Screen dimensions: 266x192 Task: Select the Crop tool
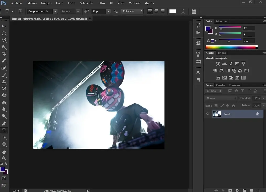pyautogui.click(x=4, y=54)
